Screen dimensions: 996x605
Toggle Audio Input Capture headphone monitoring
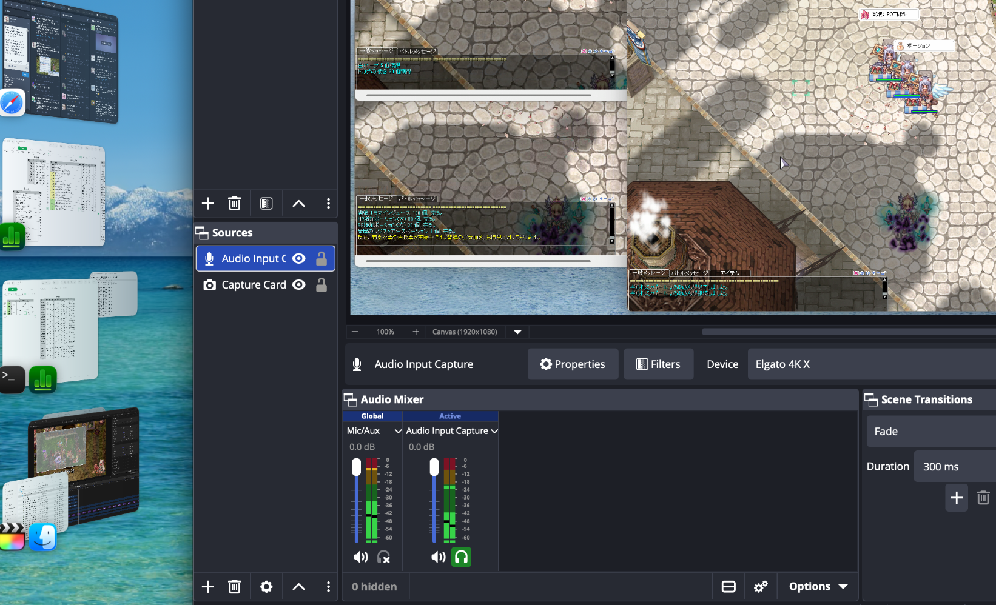(461, 557)
